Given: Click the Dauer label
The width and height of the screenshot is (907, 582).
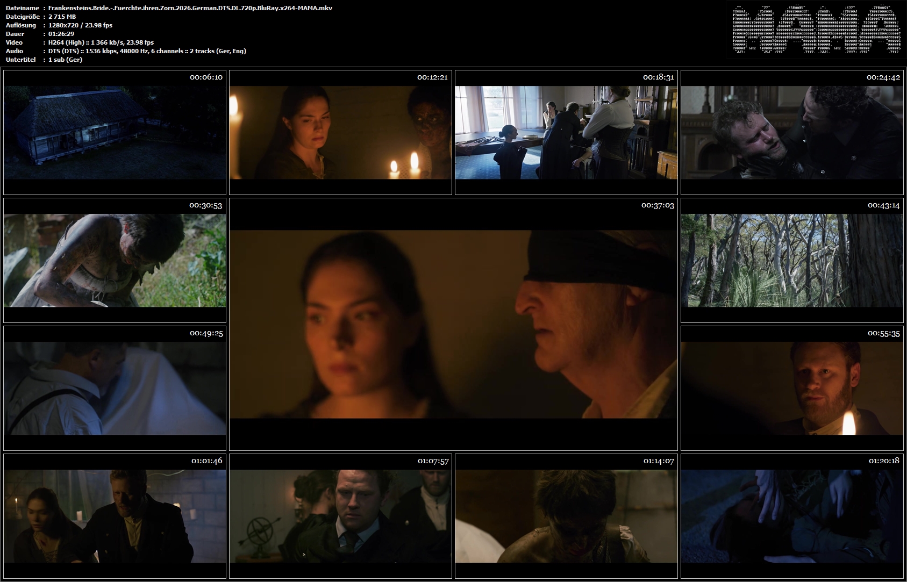Looking at the screenshot, I should [15, 34].
